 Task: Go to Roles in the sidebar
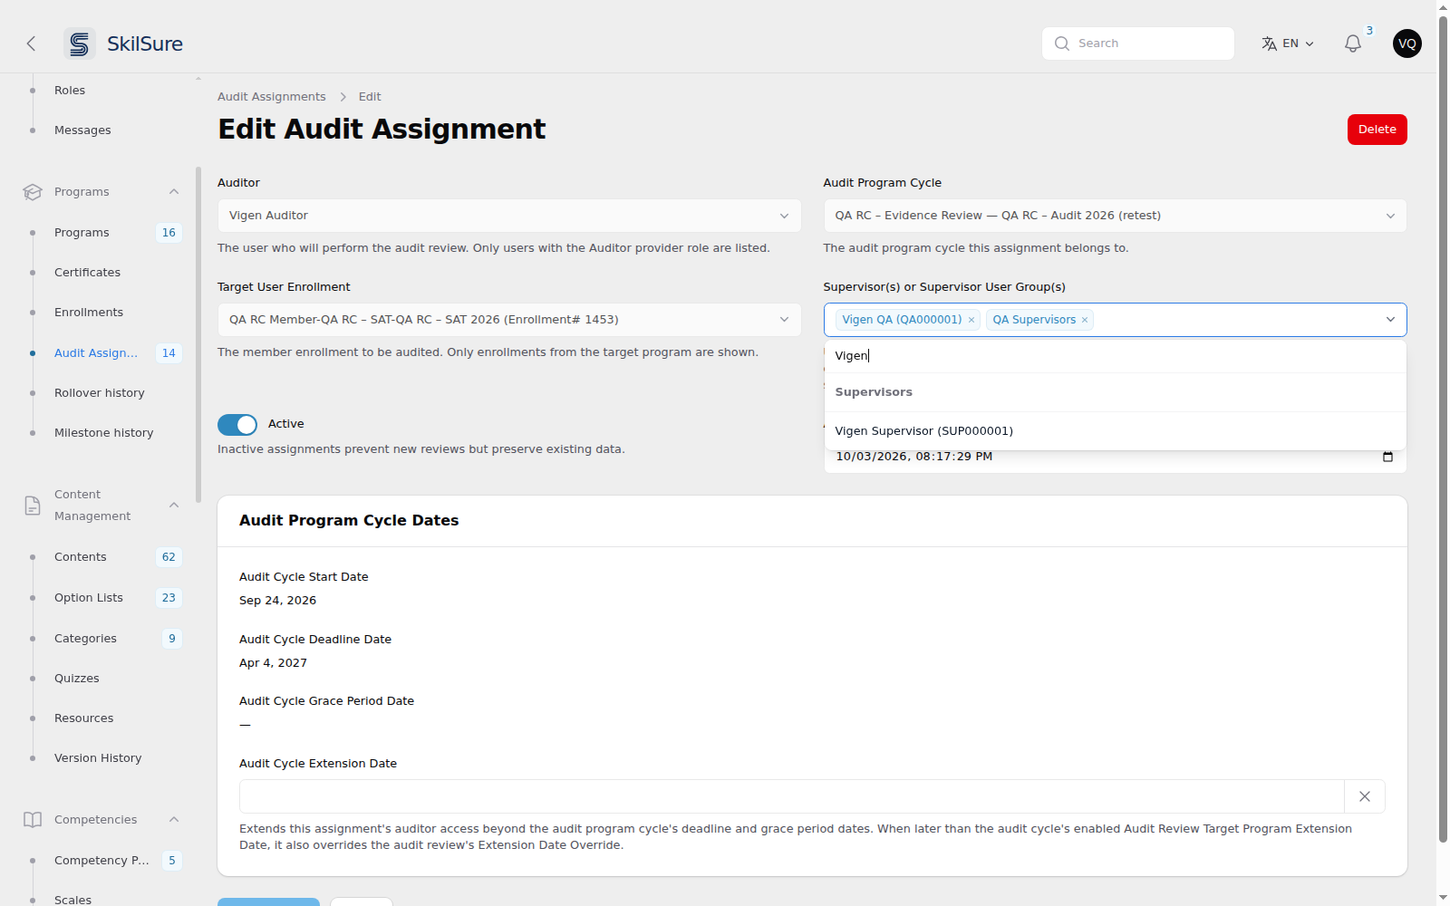(x=70, y=91)
